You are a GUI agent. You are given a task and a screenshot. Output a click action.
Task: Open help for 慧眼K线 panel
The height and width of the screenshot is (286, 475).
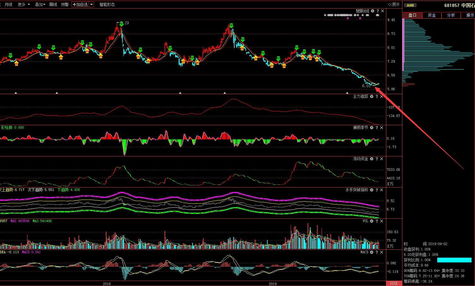tap(378, 11)
